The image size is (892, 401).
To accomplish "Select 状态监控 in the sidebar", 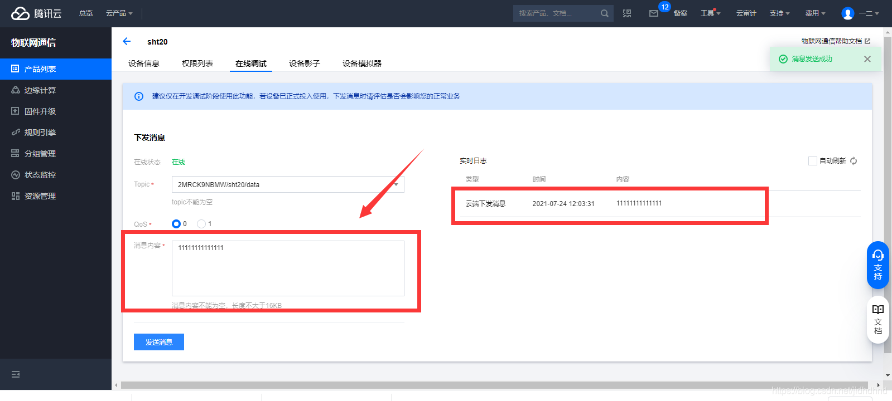I will click(56, 175).
